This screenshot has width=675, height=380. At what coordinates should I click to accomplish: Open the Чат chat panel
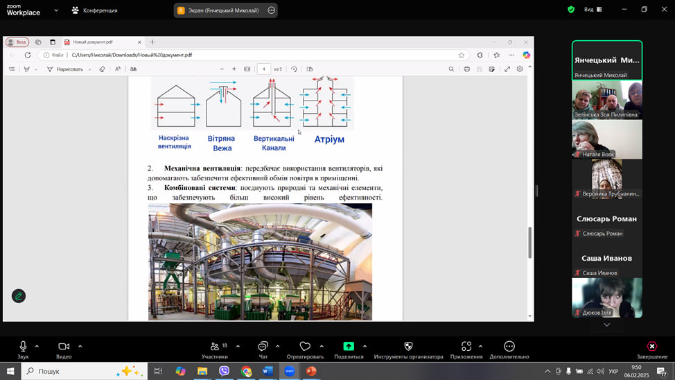click(x=263, y=347)
